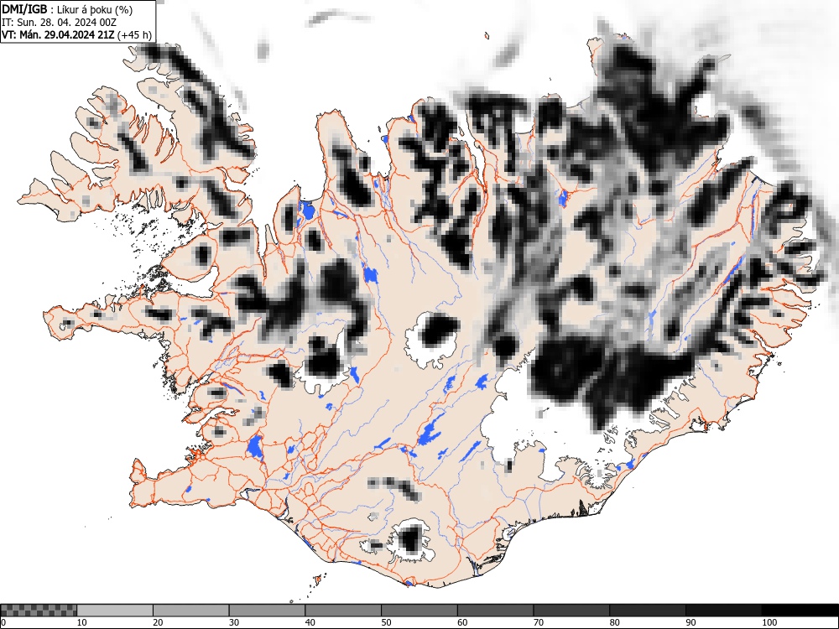The image size is (839, 629).
Task: Click the 70-80 percent legend swatch
Action: click(x=571, y=611)
